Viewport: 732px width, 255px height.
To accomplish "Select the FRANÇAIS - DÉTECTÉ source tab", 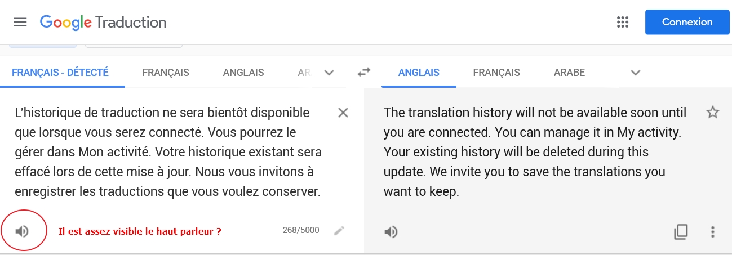I will tap(60, 73).
